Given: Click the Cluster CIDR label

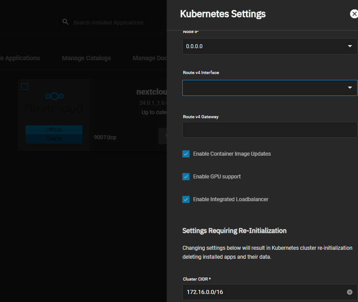Looking at the screenshot, I should [197, 279].
